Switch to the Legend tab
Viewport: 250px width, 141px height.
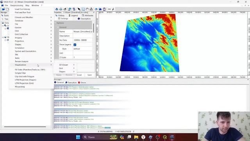(x=73, y=16)
